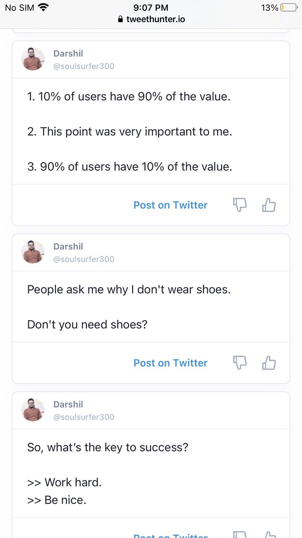
Task: Tap the "Don't you need shoes?" text
Action: coord(87,324)
